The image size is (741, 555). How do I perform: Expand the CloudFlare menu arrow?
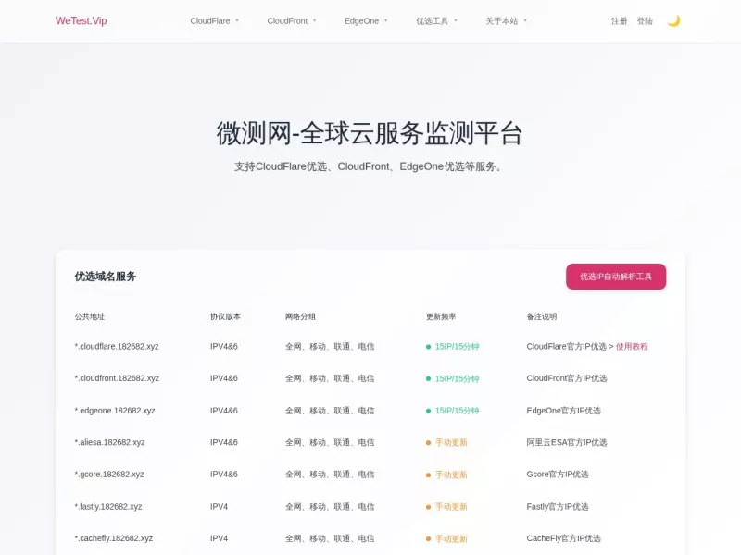(x=237, y=20)
